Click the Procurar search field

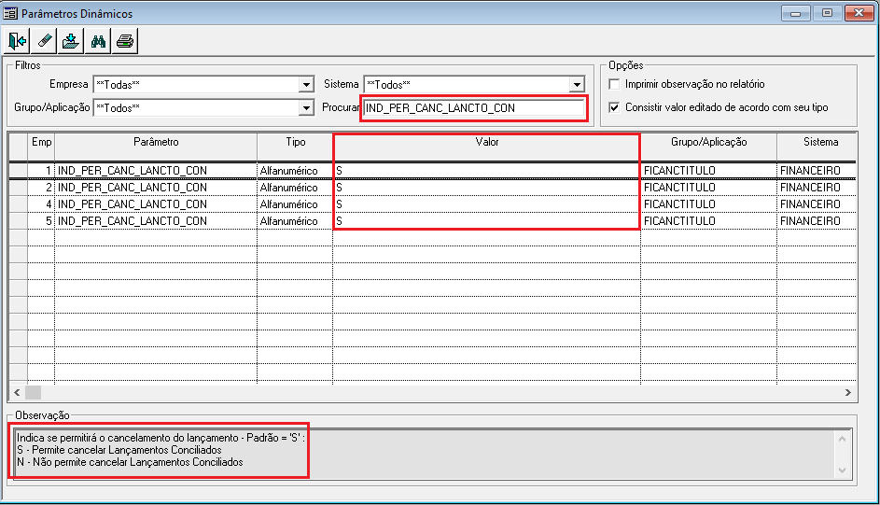click(x=474, y=107)
